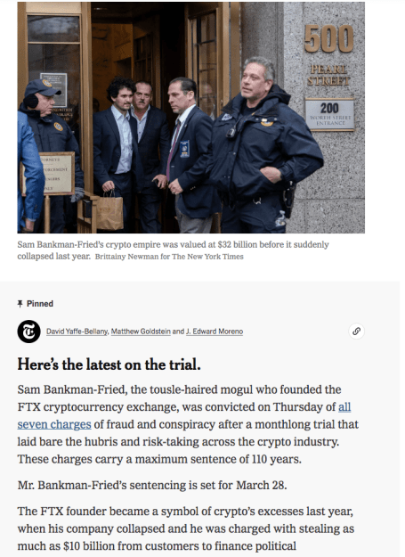Viewport: 405px width, 557px height.
Task: Open J. Edward Moreno author link
Action: [215, 332]
